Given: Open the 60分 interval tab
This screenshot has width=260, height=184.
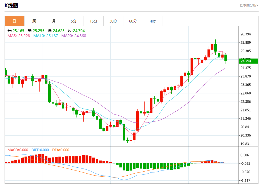Looking at the screenshot, I should 133,21.
